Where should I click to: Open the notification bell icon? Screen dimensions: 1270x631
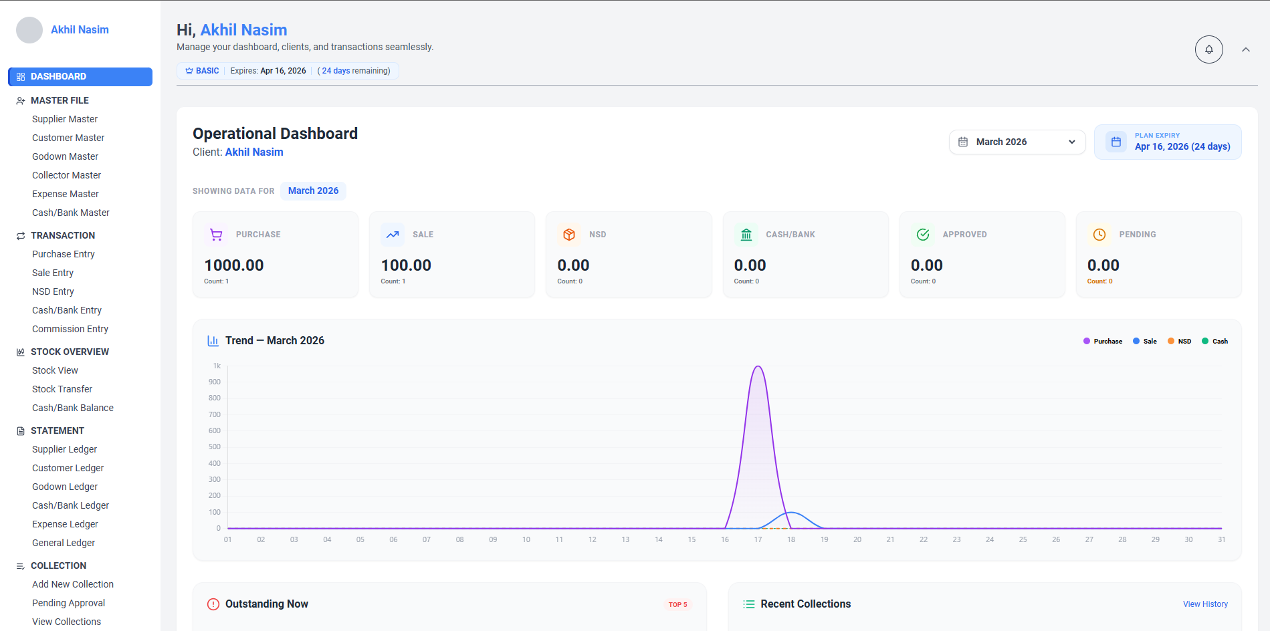pos(1208,49)
